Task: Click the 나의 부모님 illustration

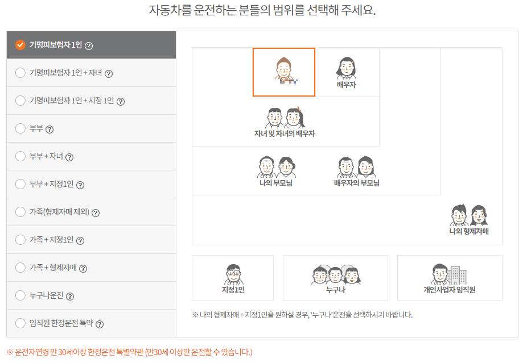Action: 276,167
